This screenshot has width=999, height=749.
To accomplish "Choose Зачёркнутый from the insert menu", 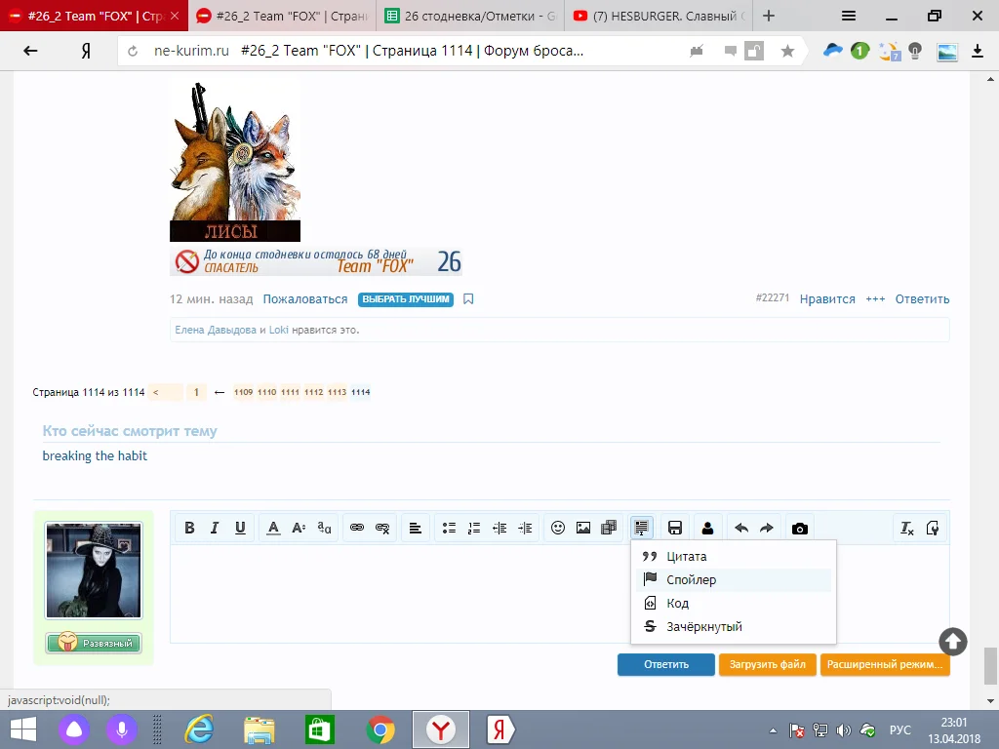I will coord(734,627).
